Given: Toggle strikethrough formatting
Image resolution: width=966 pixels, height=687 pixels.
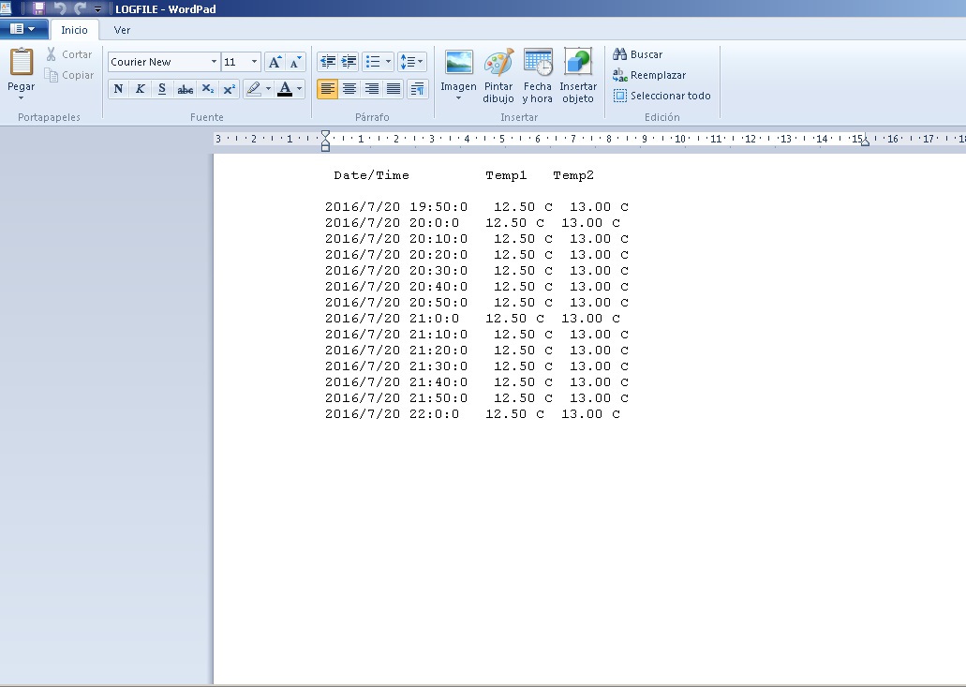Looking at the screenshot, I should pos(184,89).
